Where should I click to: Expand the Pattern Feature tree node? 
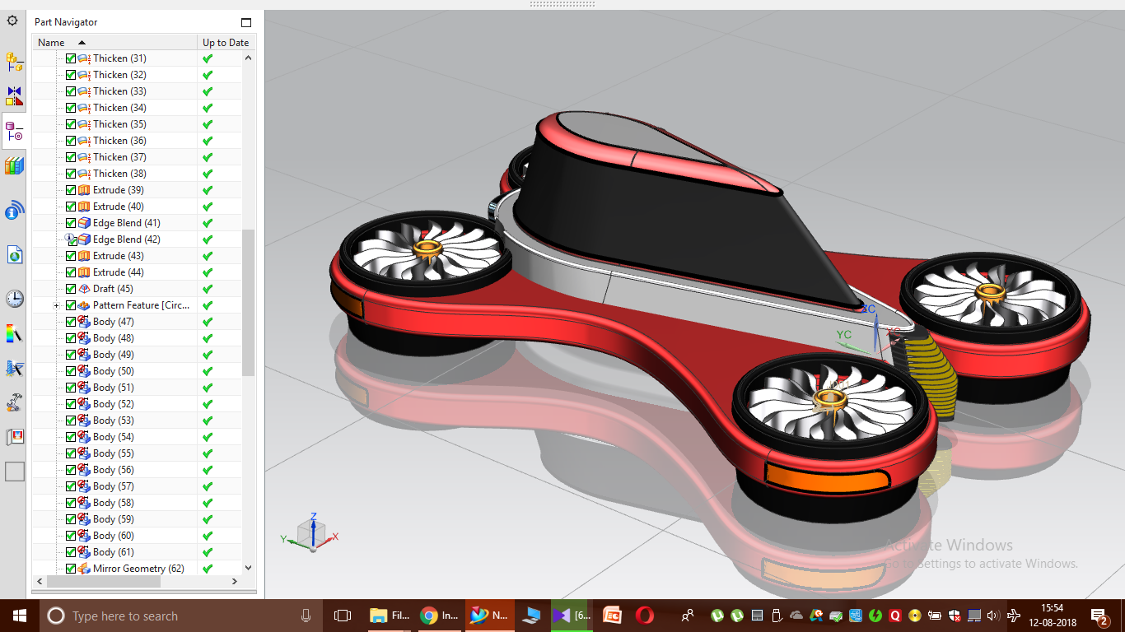56,305
